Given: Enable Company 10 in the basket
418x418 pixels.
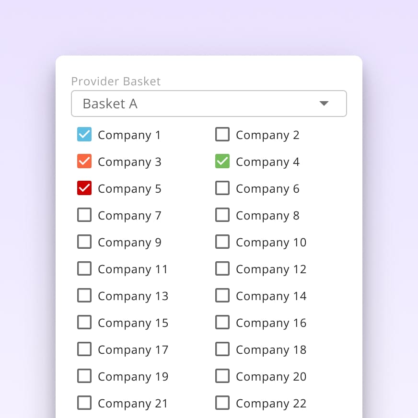Looking at the screenshot, I should 222,242.
